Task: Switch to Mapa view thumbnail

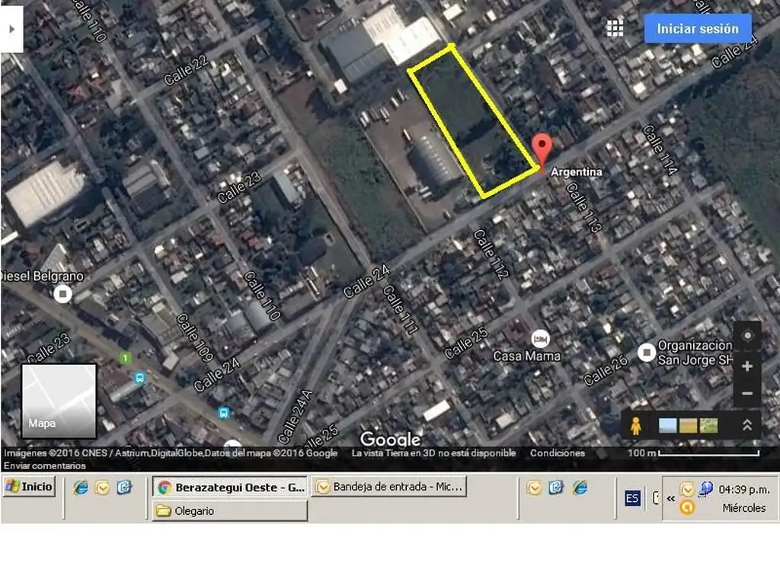Action: [x=59, y=401]
